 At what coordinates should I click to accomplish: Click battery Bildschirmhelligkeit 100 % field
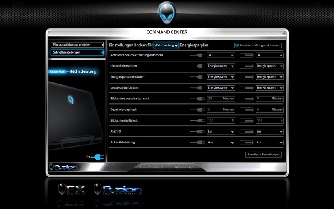point(270,120)
